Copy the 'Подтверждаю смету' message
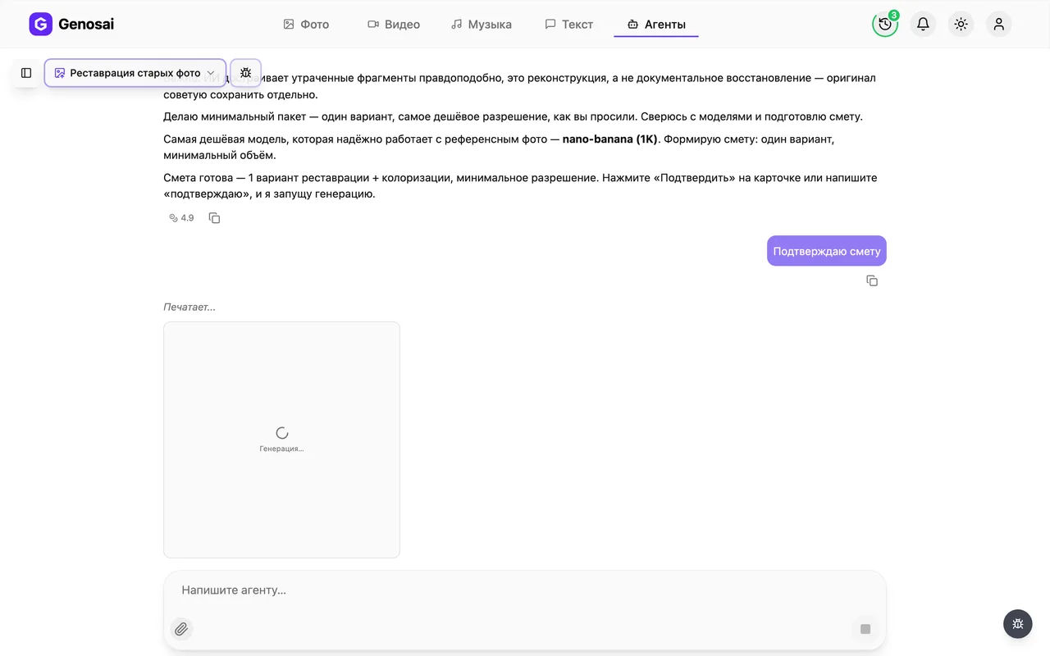This screenshot has width=1050, height=656. (872, 280)
